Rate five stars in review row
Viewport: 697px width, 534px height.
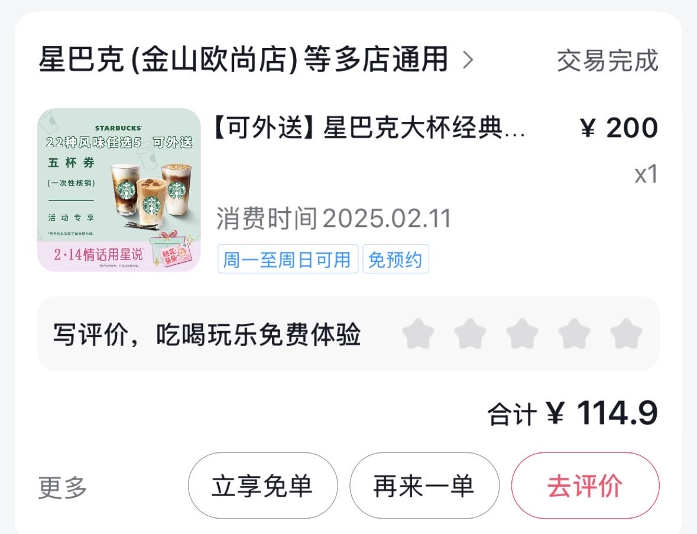pos(626,334)
